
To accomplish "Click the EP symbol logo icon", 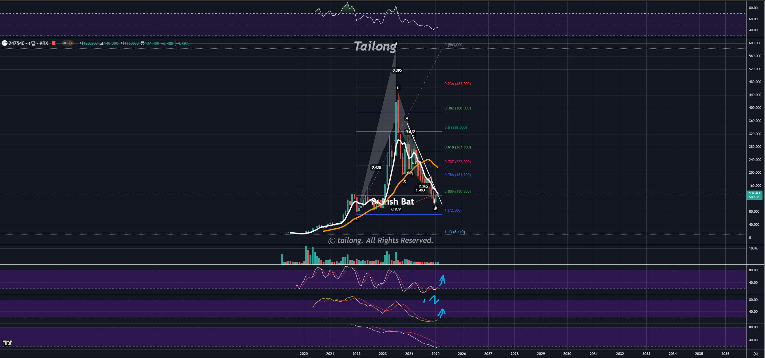I will point(5,43).
